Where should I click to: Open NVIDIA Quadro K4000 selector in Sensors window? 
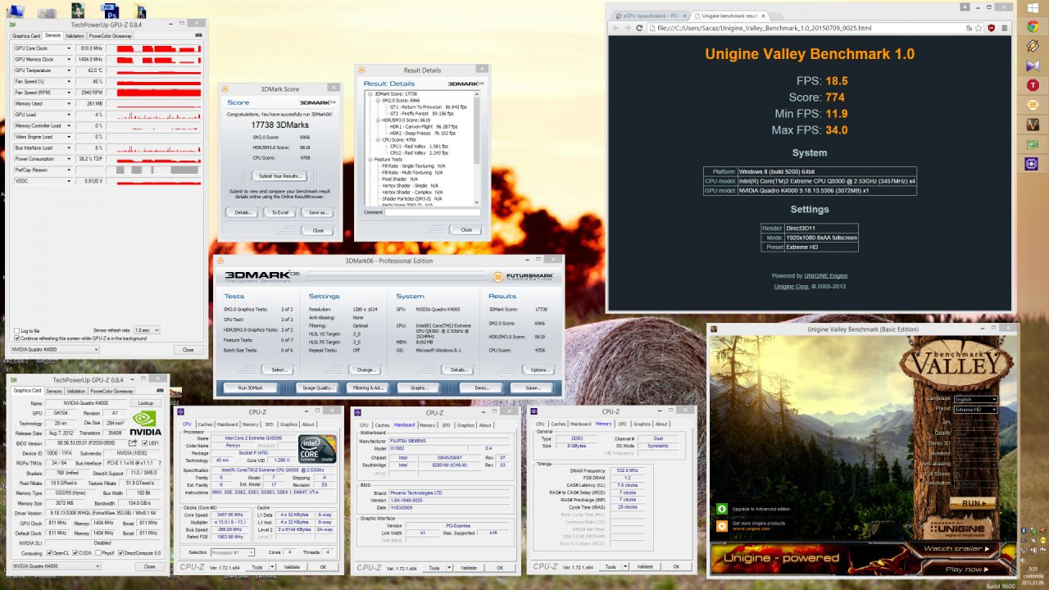(57, 349)
